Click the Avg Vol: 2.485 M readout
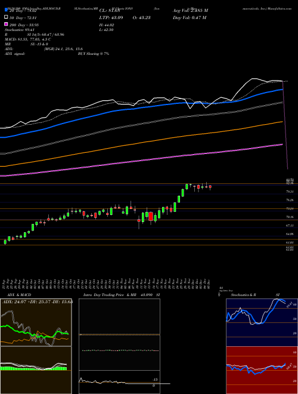298x394 pixels. pos(190,11)
